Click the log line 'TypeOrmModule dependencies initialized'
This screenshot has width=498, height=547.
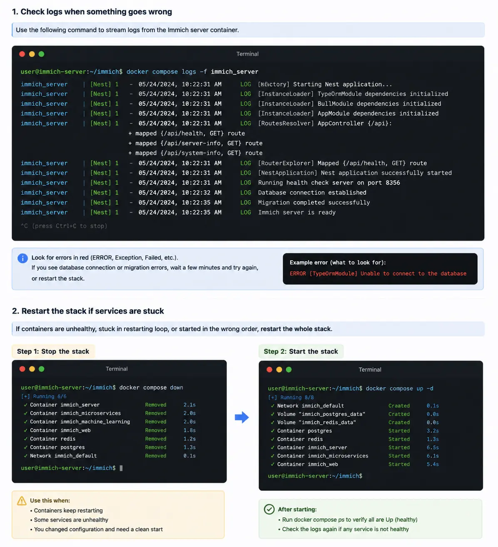point(353,94)
